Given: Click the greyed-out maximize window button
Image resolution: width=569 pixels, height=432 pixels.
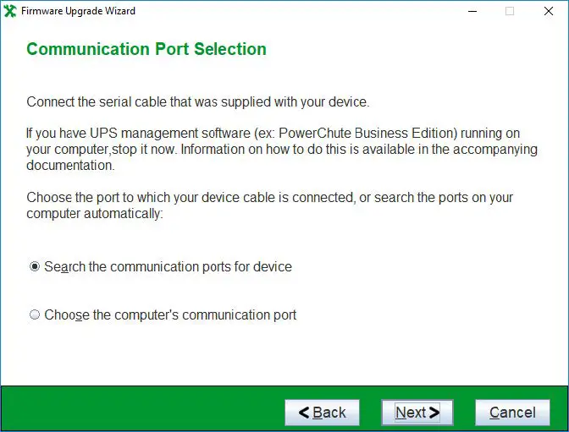Looking at the screenshot, I should (510, 11).
